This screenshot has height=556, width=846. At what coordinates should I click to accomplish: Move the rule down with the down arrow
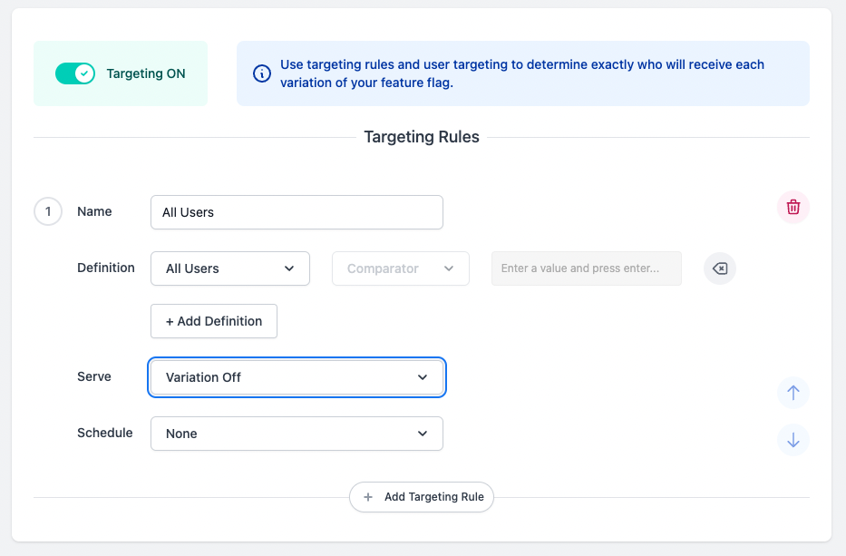pyautogui.click(x=793, y=440)
